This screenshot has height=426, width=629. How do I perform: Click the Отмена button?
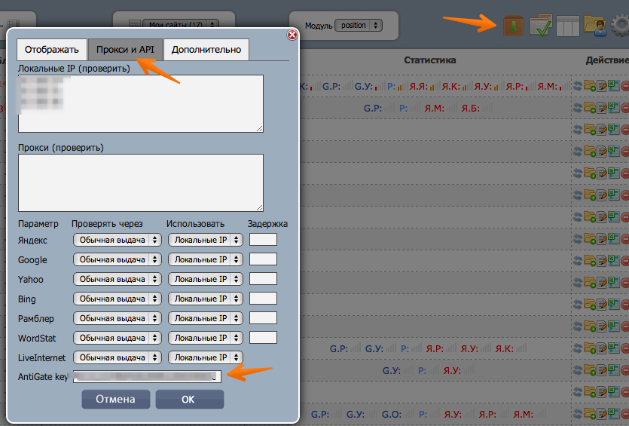(115, 399)
